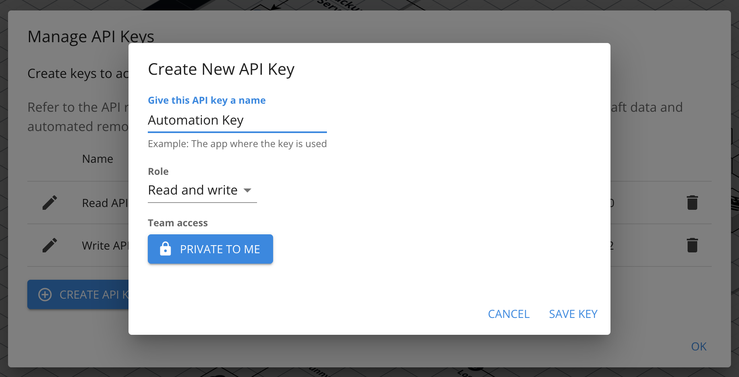739x377 pixels.
Task: Select the 'Read and write' value to pick another role
Action: (x=193, y=190)
